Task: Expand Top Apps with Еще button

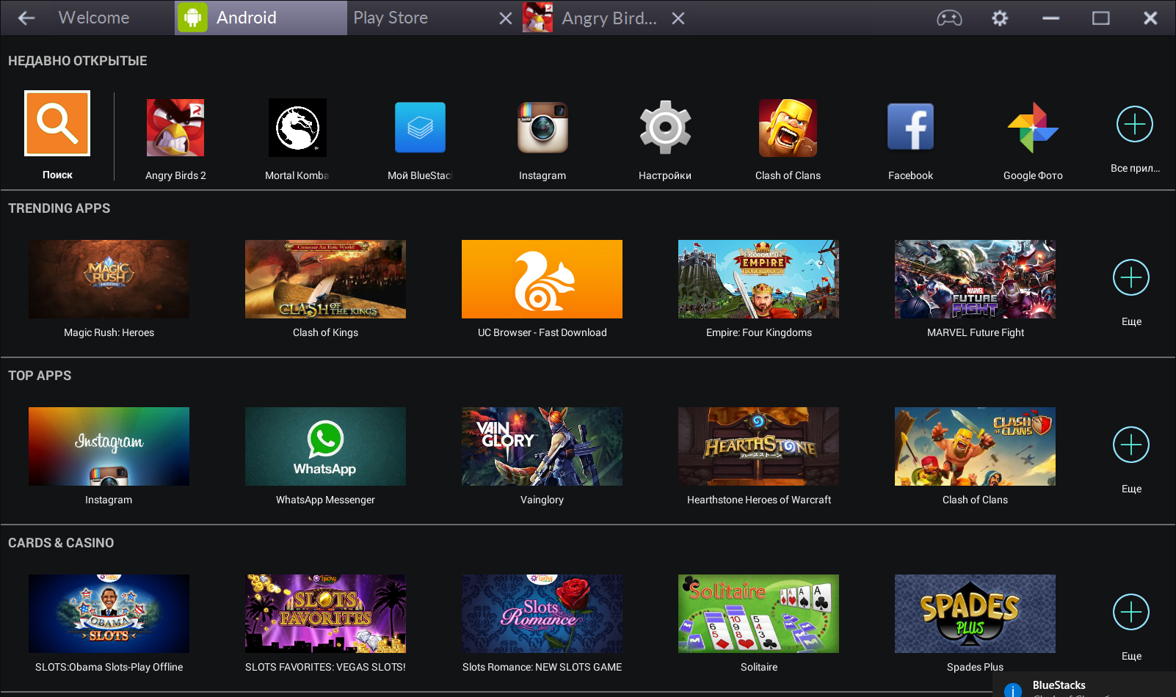Action: 1131,445
